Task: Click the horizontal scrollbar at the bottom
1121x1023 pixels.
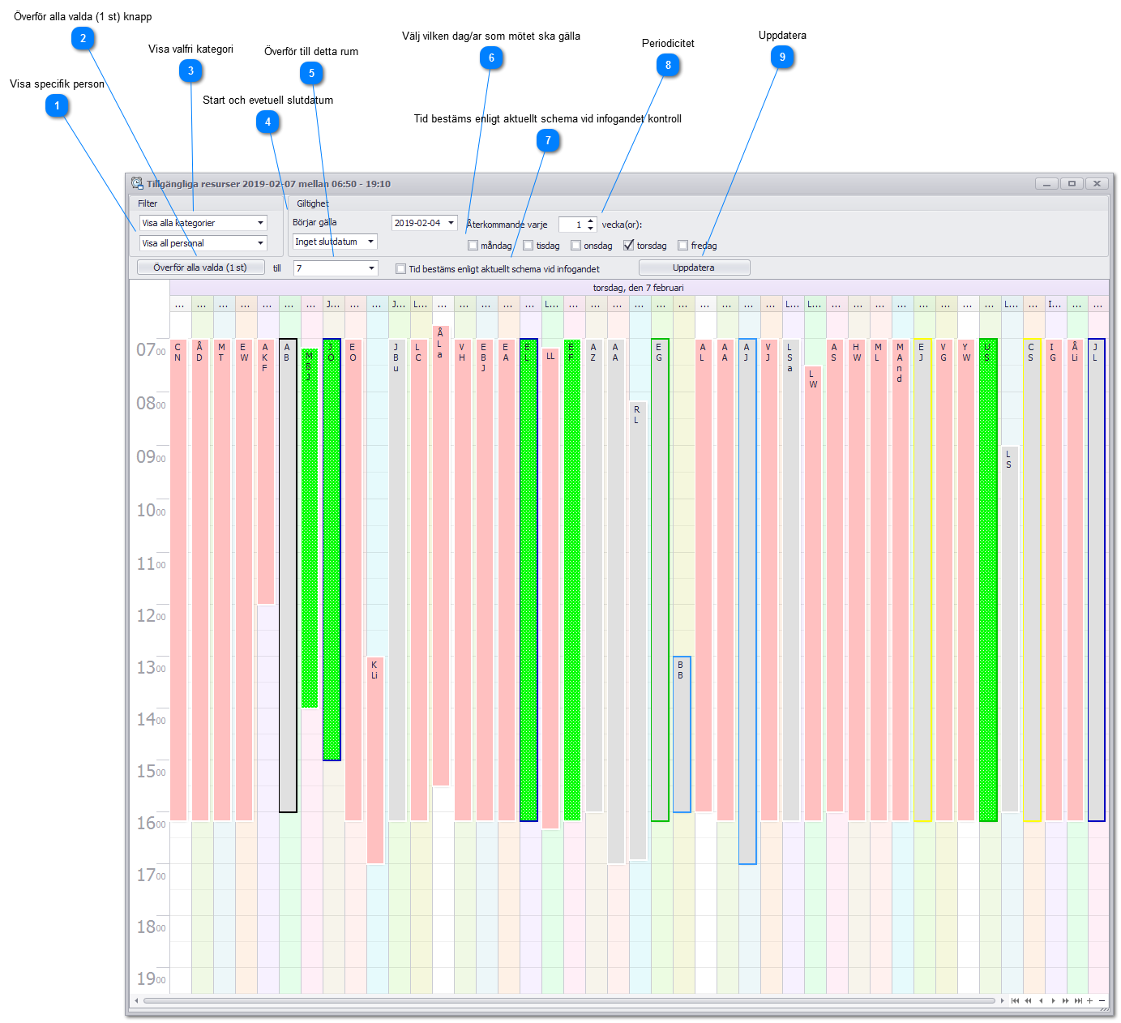Action: pyautogui.click(x=567, y=1000)
